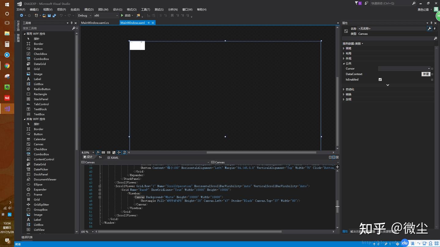
Task: Click the fx effects toggle icon
Action: click(98, 152)
